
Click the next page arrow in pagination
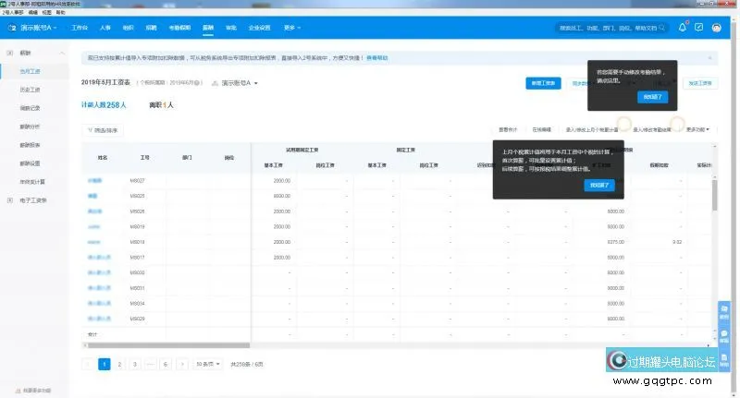pyautogui.click(x=181, y=365)
